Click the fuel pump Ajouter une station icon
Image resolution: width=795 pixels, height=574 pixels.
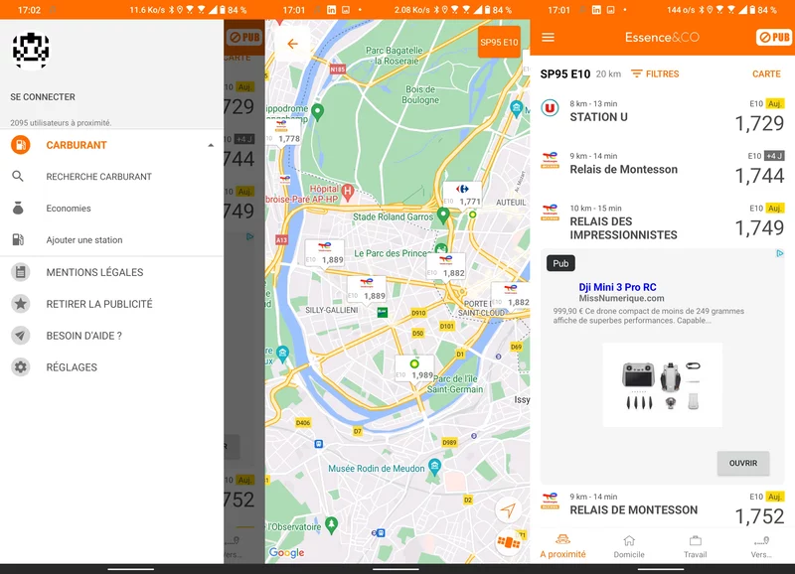tap(18, 239)
